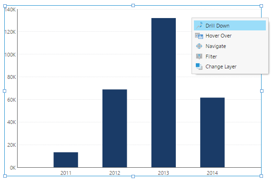The height and width of the screenshot is (181, 273).
Task: Click the 2011 axis label
Action: 66,173
